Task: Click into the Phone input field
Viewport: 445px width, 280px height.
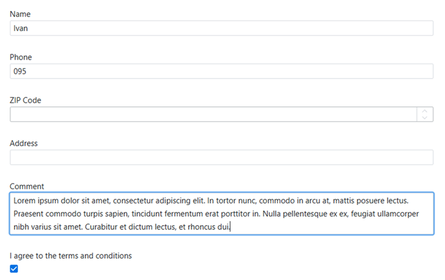Action: click(222, 71)
